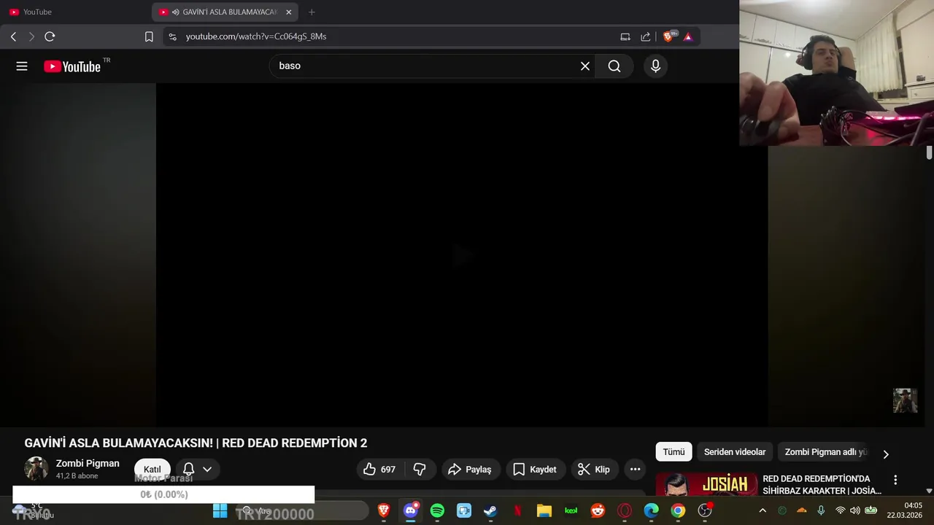Install app icon in address bar

click(x=625, y=36)
